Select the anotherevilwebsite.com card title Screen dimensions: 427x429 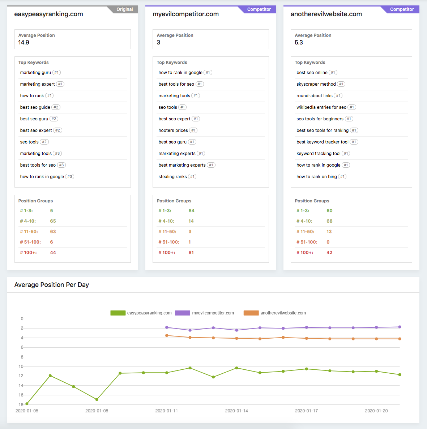(326, 14)
